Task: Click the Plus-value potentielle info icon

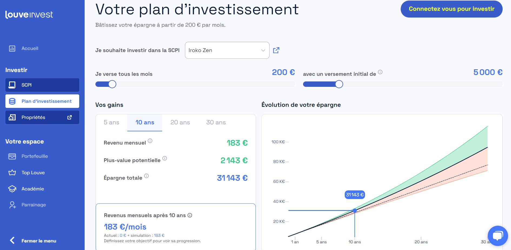Action: [165, 158]
